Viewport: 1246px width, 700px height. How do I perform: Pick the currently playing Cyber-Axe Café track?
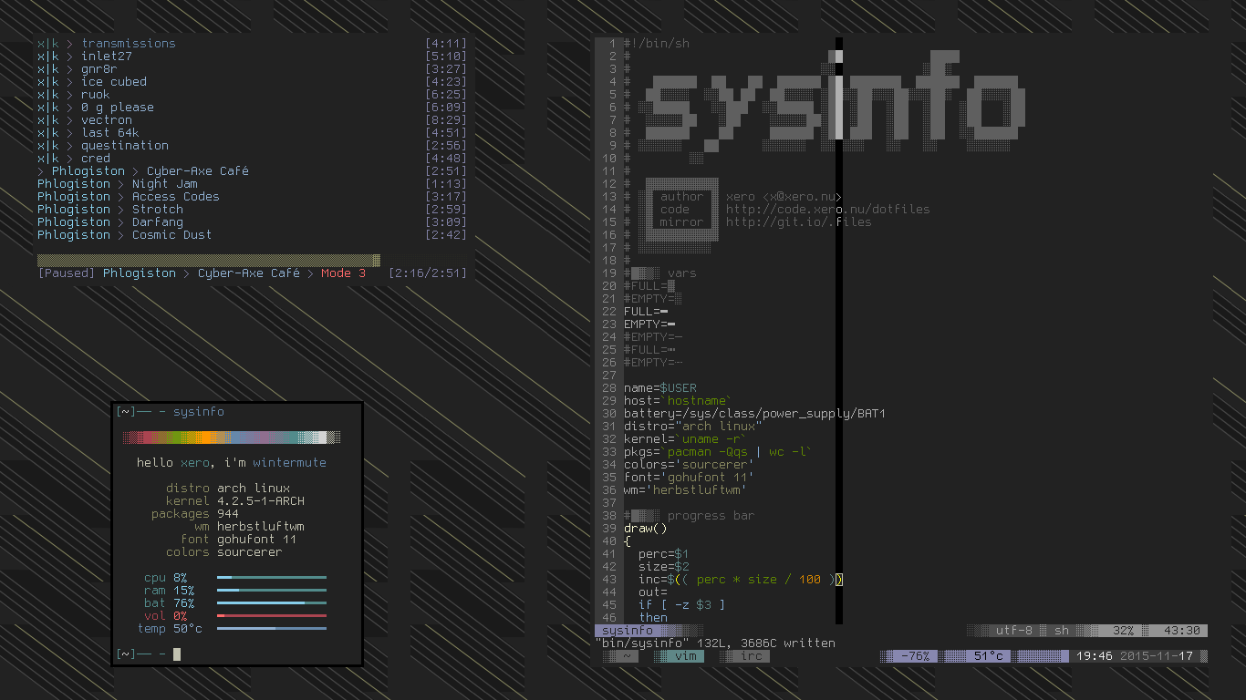tap(197, 171)
